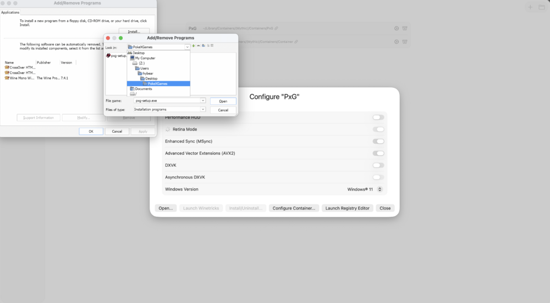Select Wine Mono entry icon in program list
The height and width of the screenshot is (303, 550).
tap(7, 78)
